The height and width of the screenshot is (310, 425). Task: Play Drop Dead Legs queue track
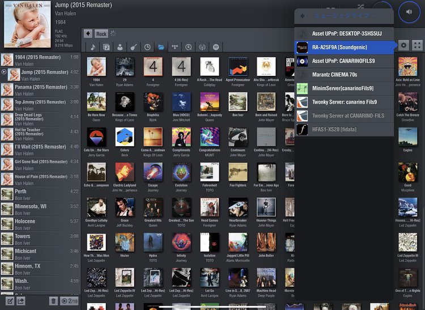click(x=40, y=120)
